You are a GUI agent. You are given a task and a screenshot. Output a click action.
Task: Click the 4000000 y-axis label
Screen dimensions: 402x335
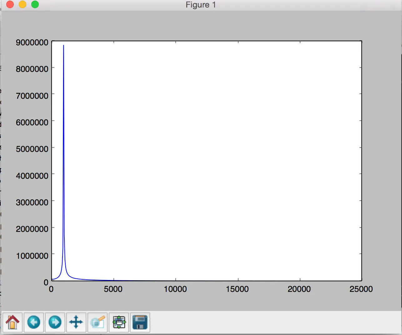(32, 176)
